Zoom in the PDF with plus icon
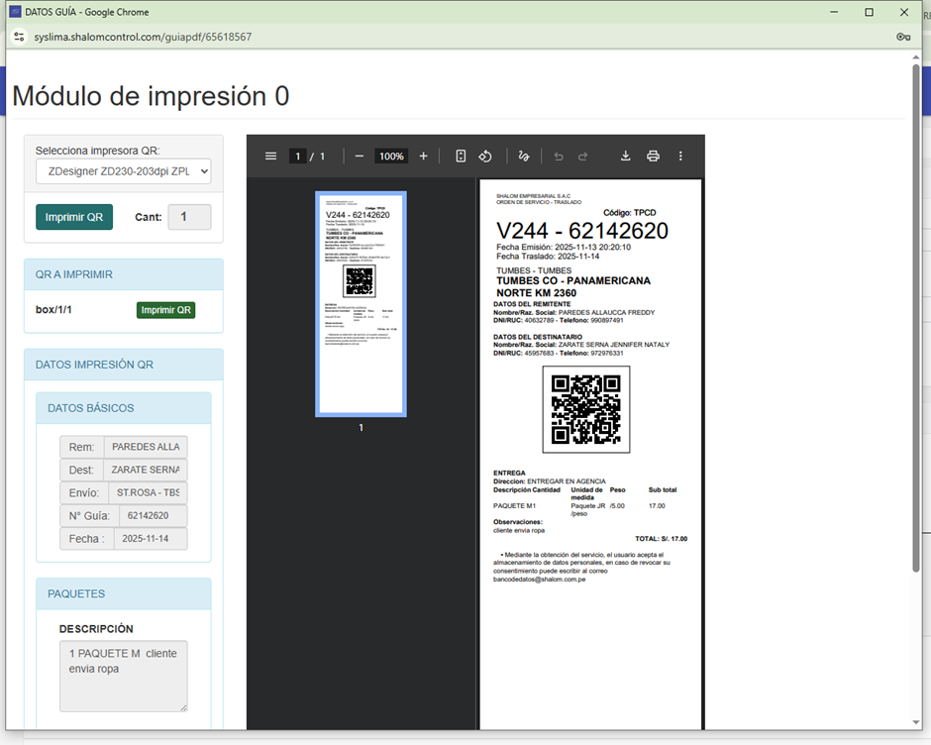Screen dimensions: 931x745 point(424,157)
